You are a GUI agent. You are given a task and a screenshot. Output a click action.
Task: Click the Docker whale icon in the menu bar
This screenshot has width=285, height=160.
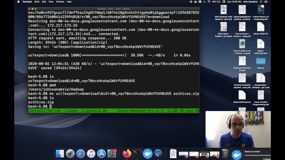pos(195,2)
